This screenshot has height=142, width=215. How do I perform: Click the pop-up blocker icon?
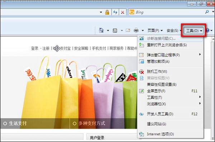click(x=142, y=55)
